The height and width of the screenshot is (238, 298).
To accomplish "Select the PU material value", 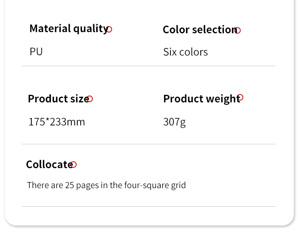I will tap(36, 52).
